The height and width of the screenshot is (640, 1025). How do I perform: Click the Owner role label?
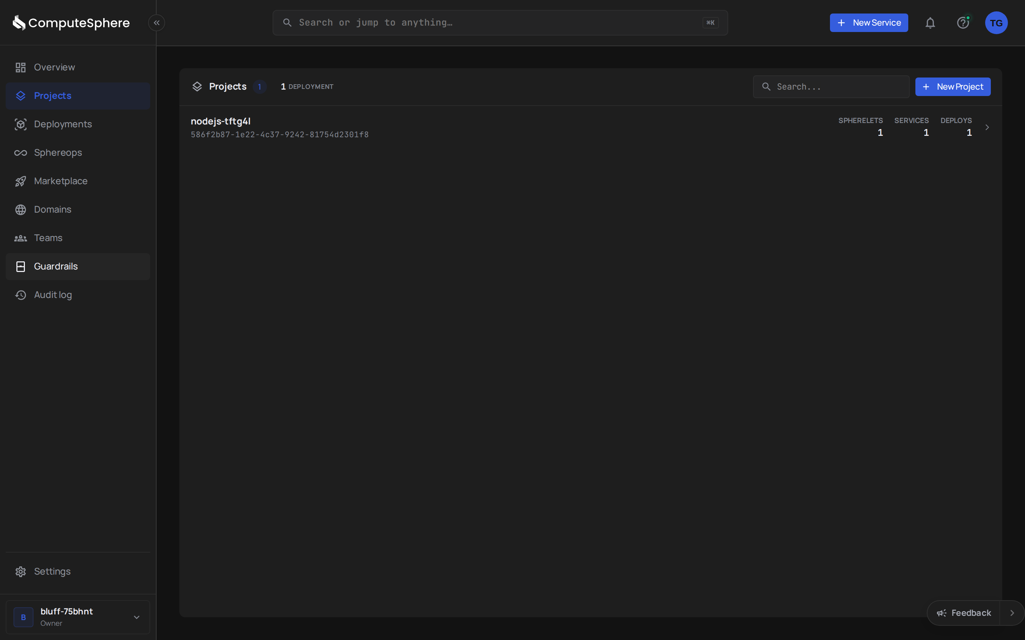[x=51, y=624]
